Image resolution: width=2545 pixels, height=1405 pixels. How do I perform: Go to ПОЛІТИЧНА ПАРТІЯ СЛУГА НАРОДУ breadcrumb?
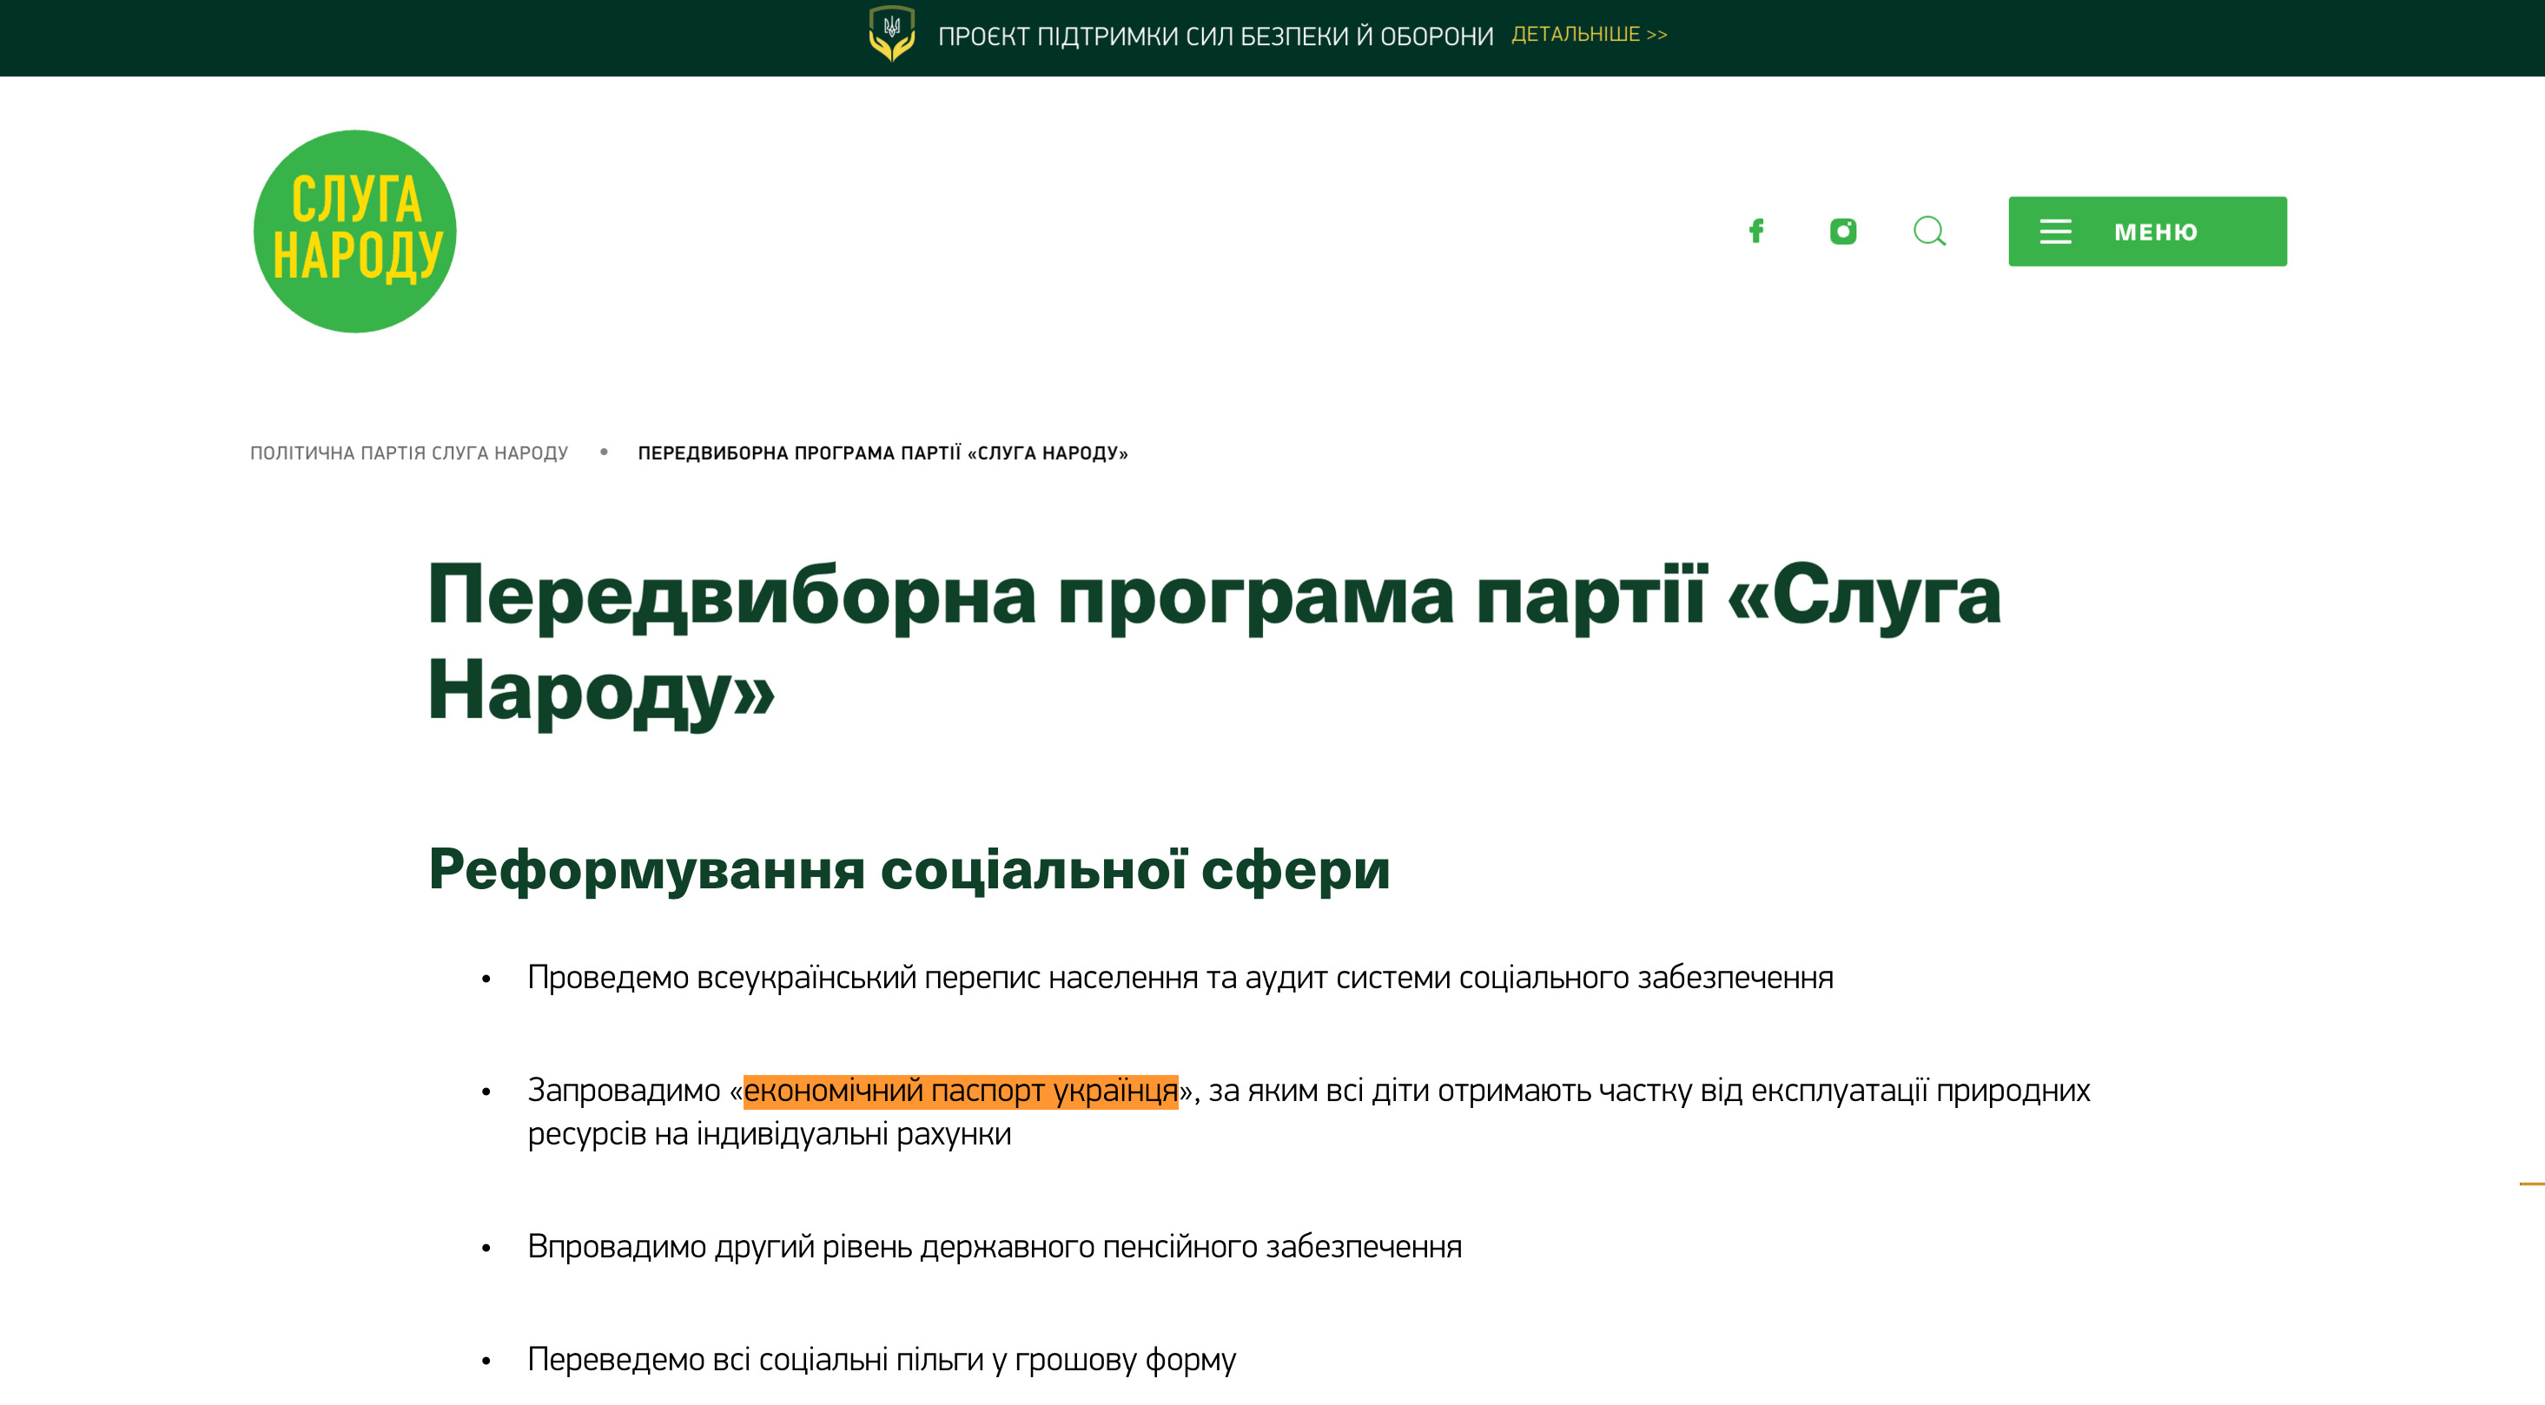[x=409, y=453]
